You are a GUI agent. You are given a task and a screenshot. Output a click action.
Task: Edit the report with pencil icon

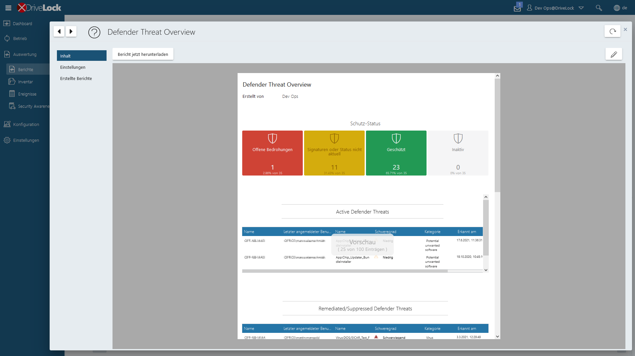tap(614, 54)
